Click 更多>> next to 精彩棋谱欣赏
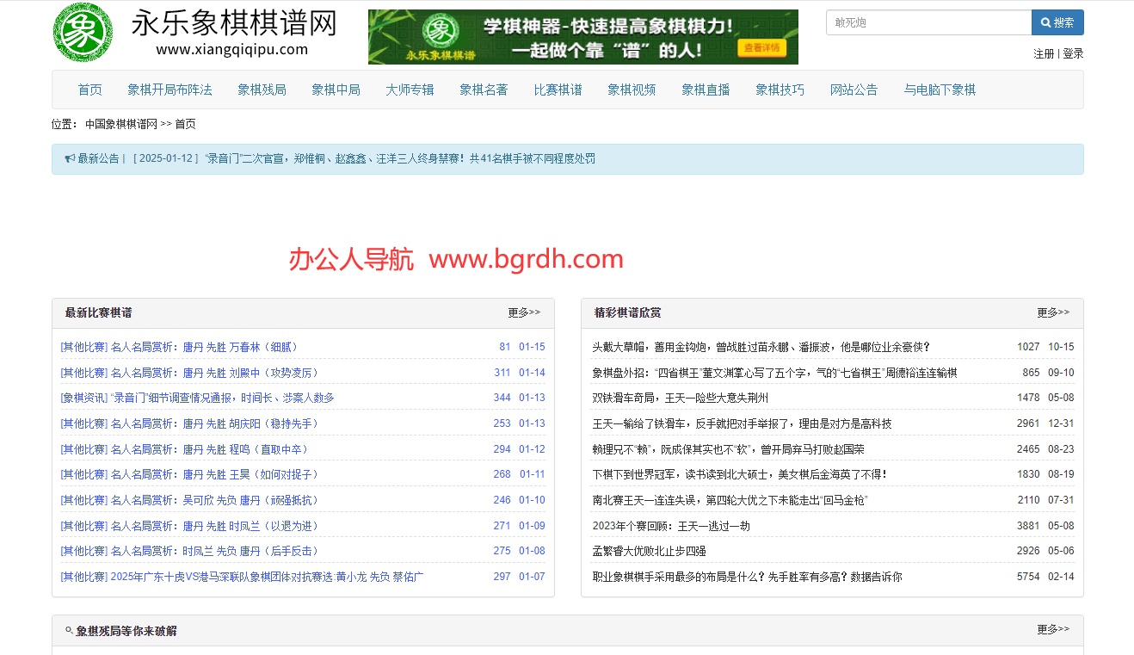Image resolution: width=1134 pixels, height=655 pixels. (1053, 313)
